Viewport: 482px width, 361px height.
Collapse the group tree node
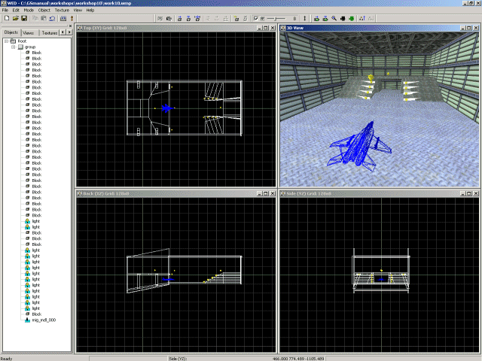point(14,47)
